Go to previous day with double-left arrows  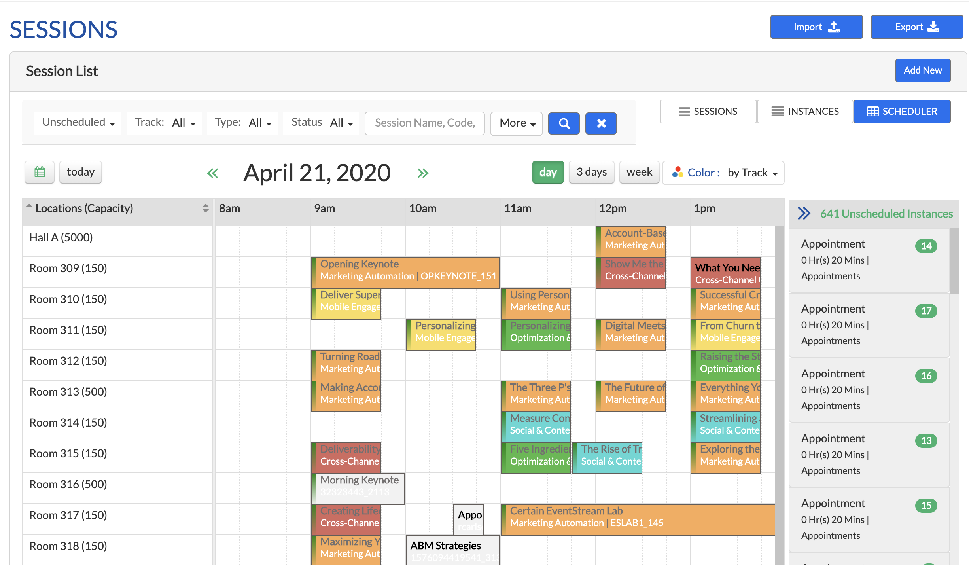tap(213, 173)
